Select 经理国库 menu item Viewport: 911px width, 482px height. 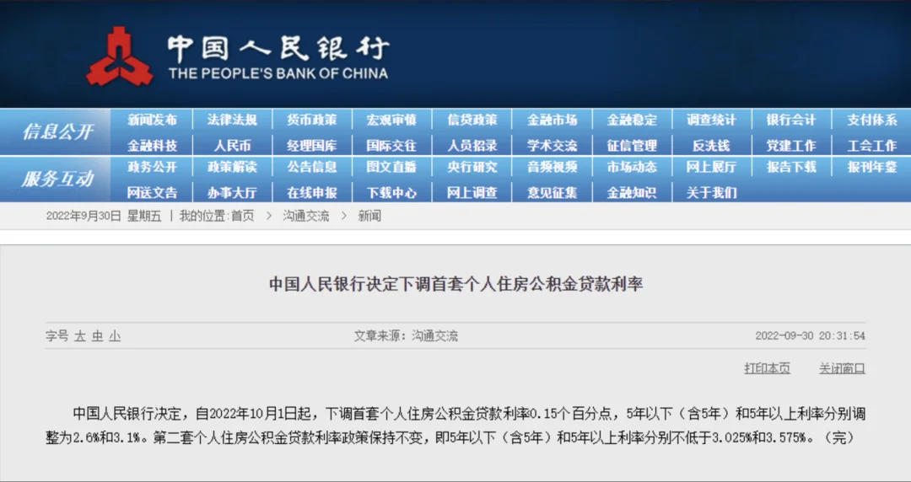point(312,145)
